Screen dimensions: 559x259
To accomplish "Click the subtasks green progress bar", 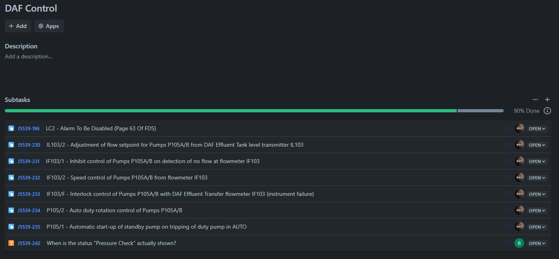I will (231, 111).
